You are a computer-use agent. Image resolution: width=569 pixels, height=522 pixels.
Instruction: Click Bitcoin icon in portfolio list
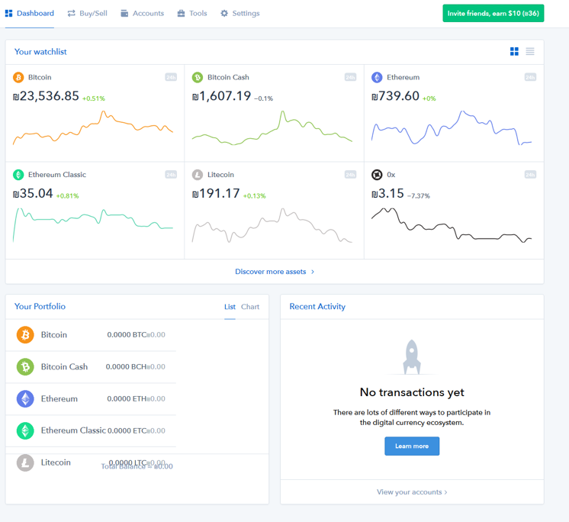(25, 335)
